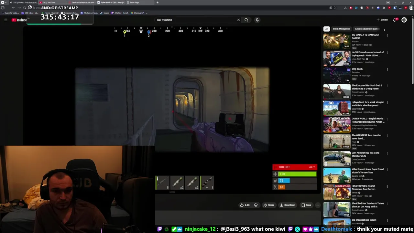The width and height of the screenshot is (414, 233).
Task: Open 'She Killed Her Teacher' video title
Action: [368, 205]
